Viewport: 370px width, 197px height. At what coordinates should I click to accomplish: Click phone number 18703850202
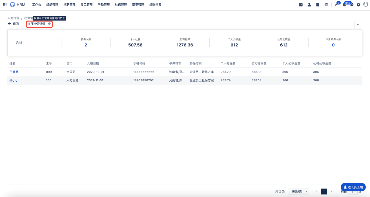pyautogui.click(x=143, y=80)
